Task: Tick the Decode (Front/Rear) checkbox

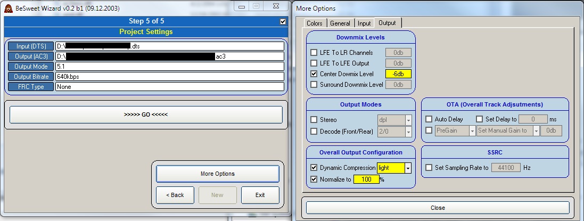Action: (314, 131)
